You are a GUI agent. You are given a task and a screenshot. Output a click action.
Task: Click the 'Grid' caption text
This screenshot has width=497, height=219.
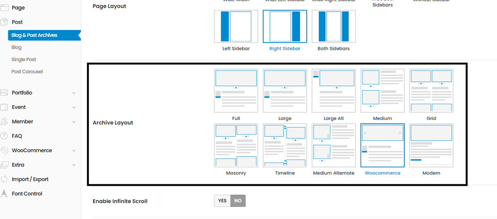(x=431, y=118)
